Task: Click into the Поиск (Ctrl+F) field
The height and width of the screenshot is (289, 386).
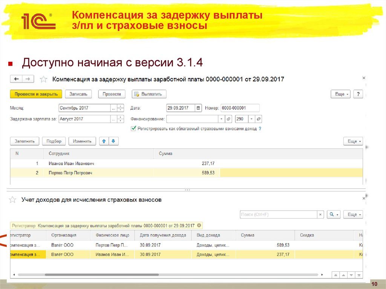Action: [x=279, y=214]
